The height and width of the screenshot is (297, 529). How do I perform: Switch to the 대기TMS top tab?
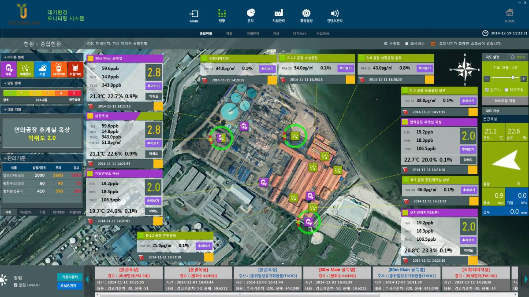click(299, 33)
